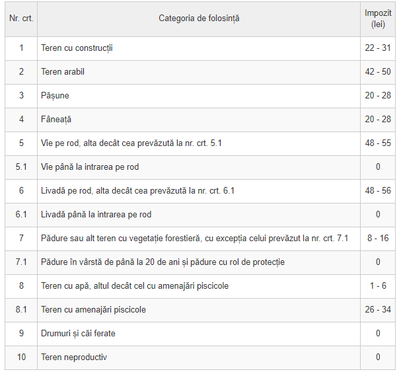Image resolution: width=401 pixels, height=372 pixels.
Task: Click 'Livadă pe rod' row description
Action: [138, 191]
